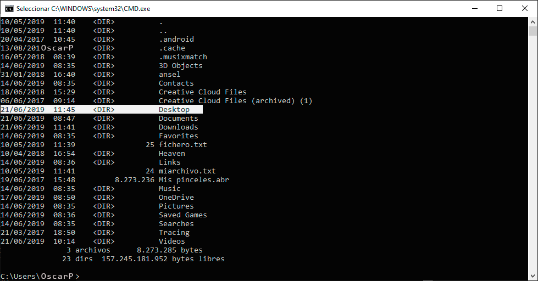Click the OneDrive directory name
Viewport: 538px width, 281px height.
(176, 198)
